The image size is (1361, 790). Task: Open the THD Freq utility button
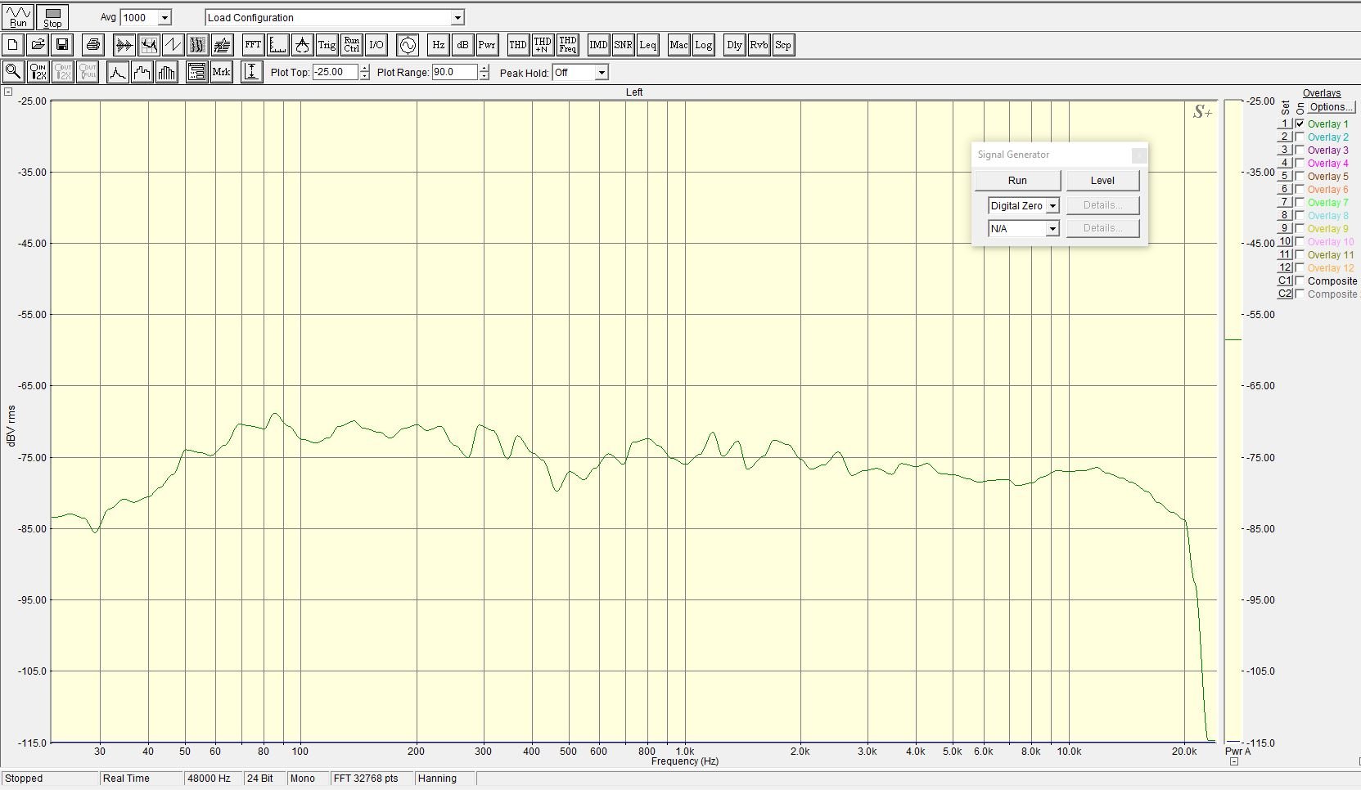pos(567,45)
